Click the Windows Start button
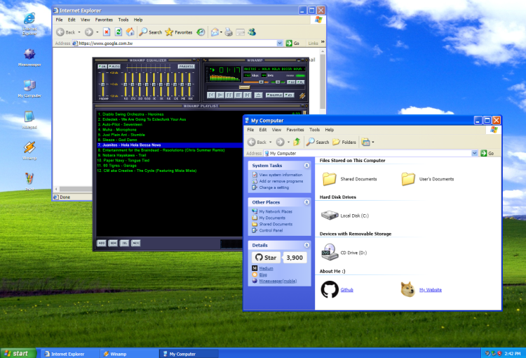The width and height of the screenshot is (526, 358). pos(18,353)
